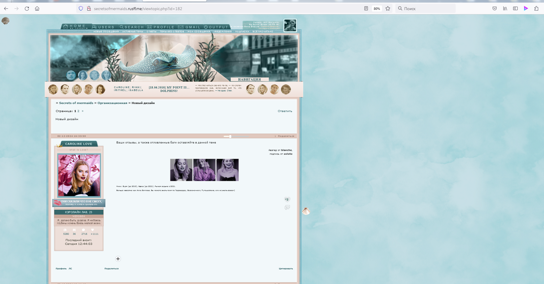544x284 pixels.
Task: Open Темы без ответов submenu link
Action: coord(172,32)
